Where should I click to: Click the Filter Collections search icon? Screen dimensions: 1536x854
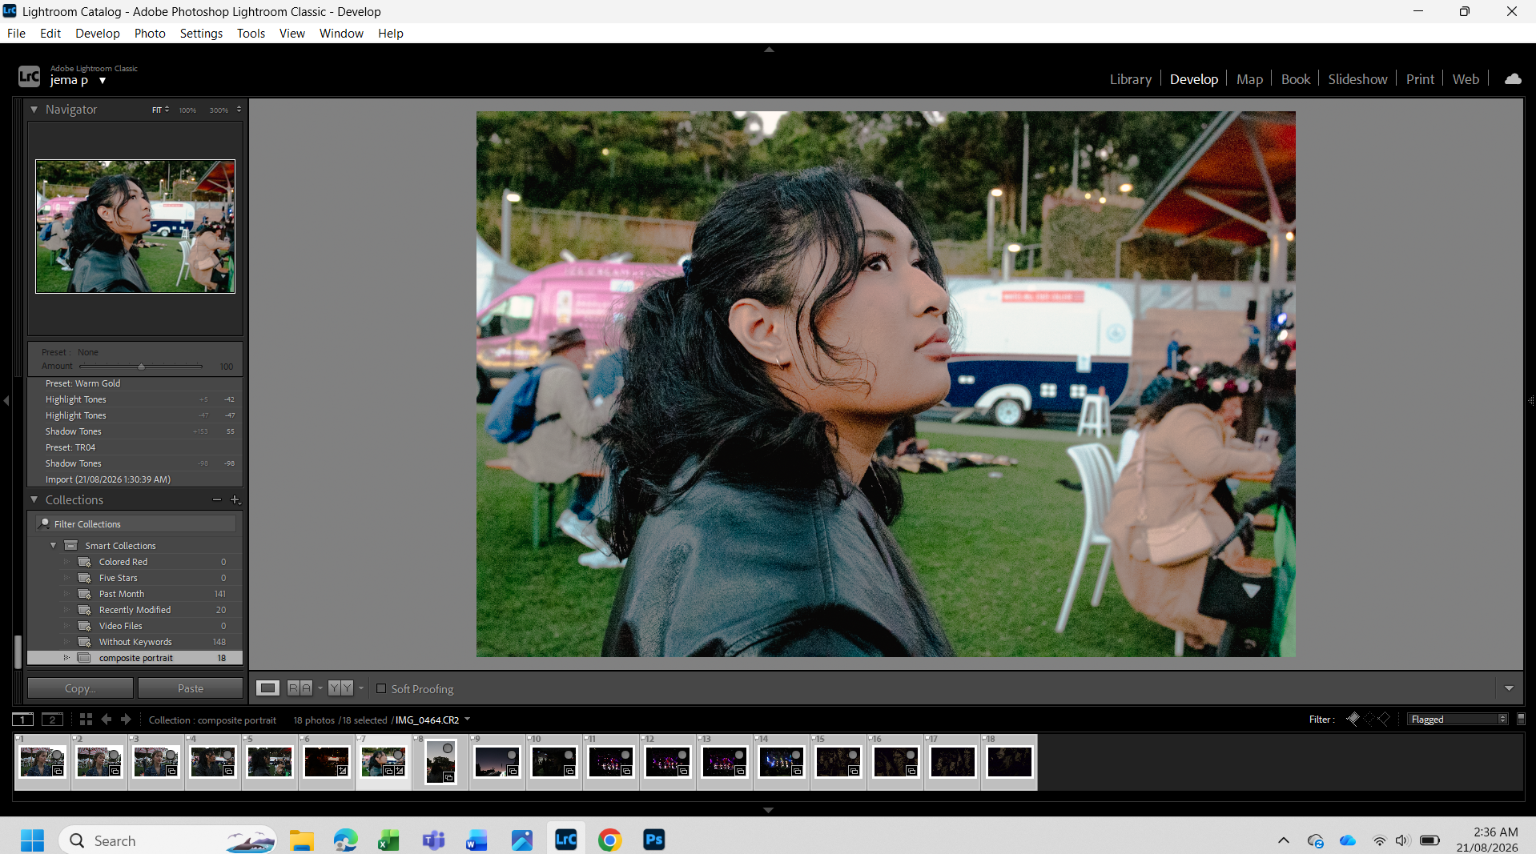pyautogui.click(x=45, y=523)
